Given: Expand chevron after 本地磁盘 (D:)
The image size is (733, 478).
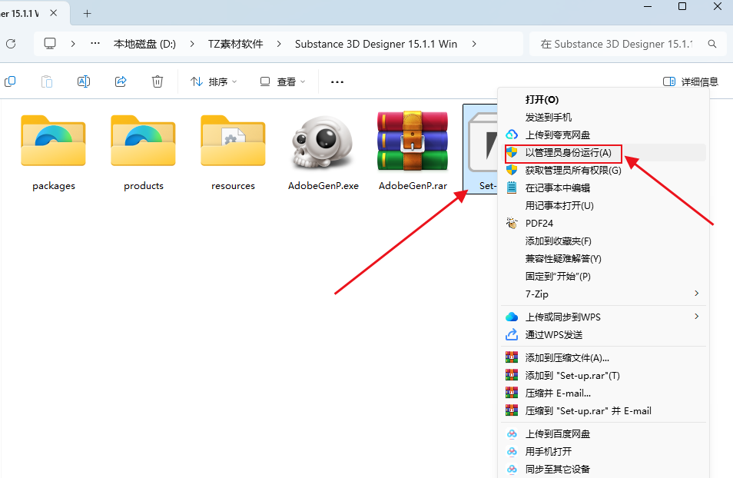Looking at the screenshot, I should pos(192,44).
